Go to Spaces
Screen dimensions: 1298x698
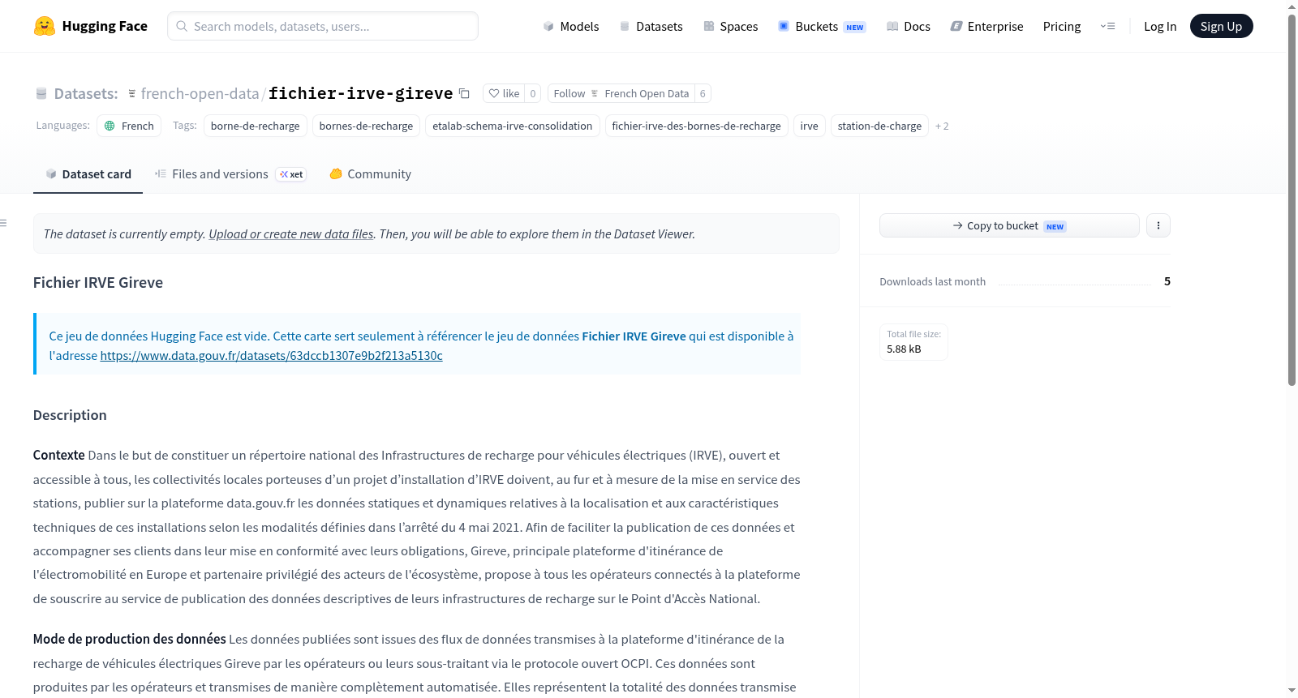coord(731,26)
